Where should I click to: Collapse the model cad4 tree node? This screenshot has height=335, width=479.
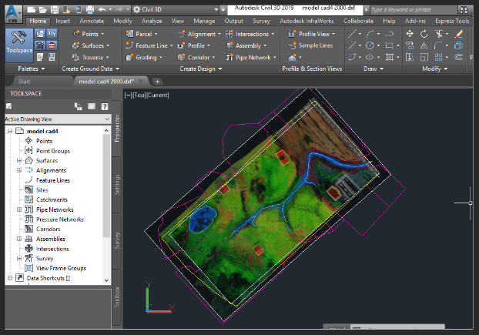[10, 131]
